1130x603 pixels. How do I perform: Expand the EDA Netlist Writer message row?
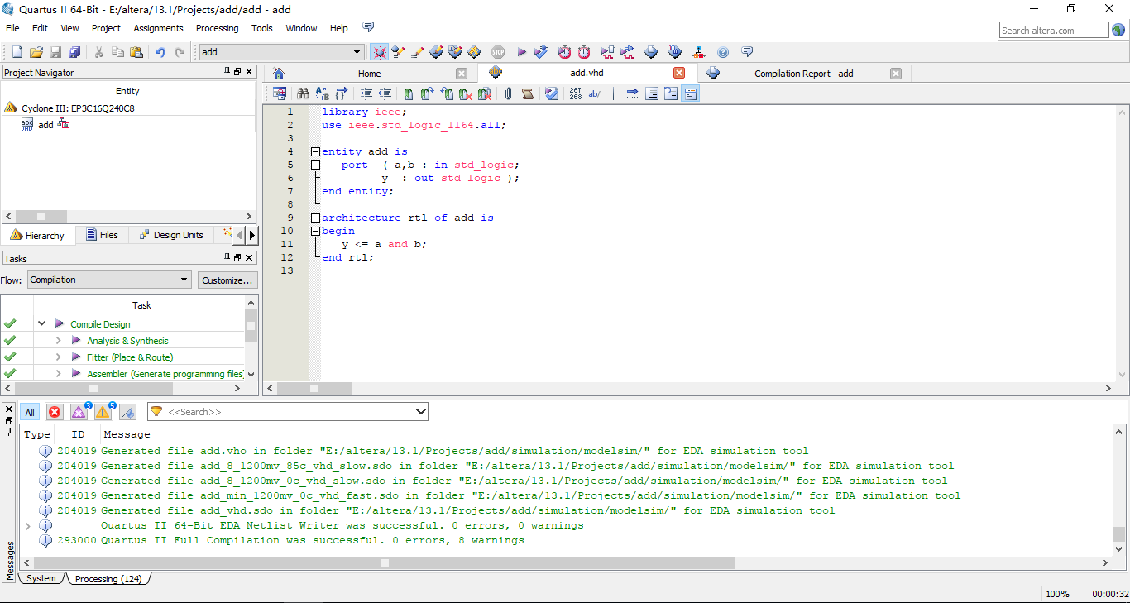(x=27, y=526)
